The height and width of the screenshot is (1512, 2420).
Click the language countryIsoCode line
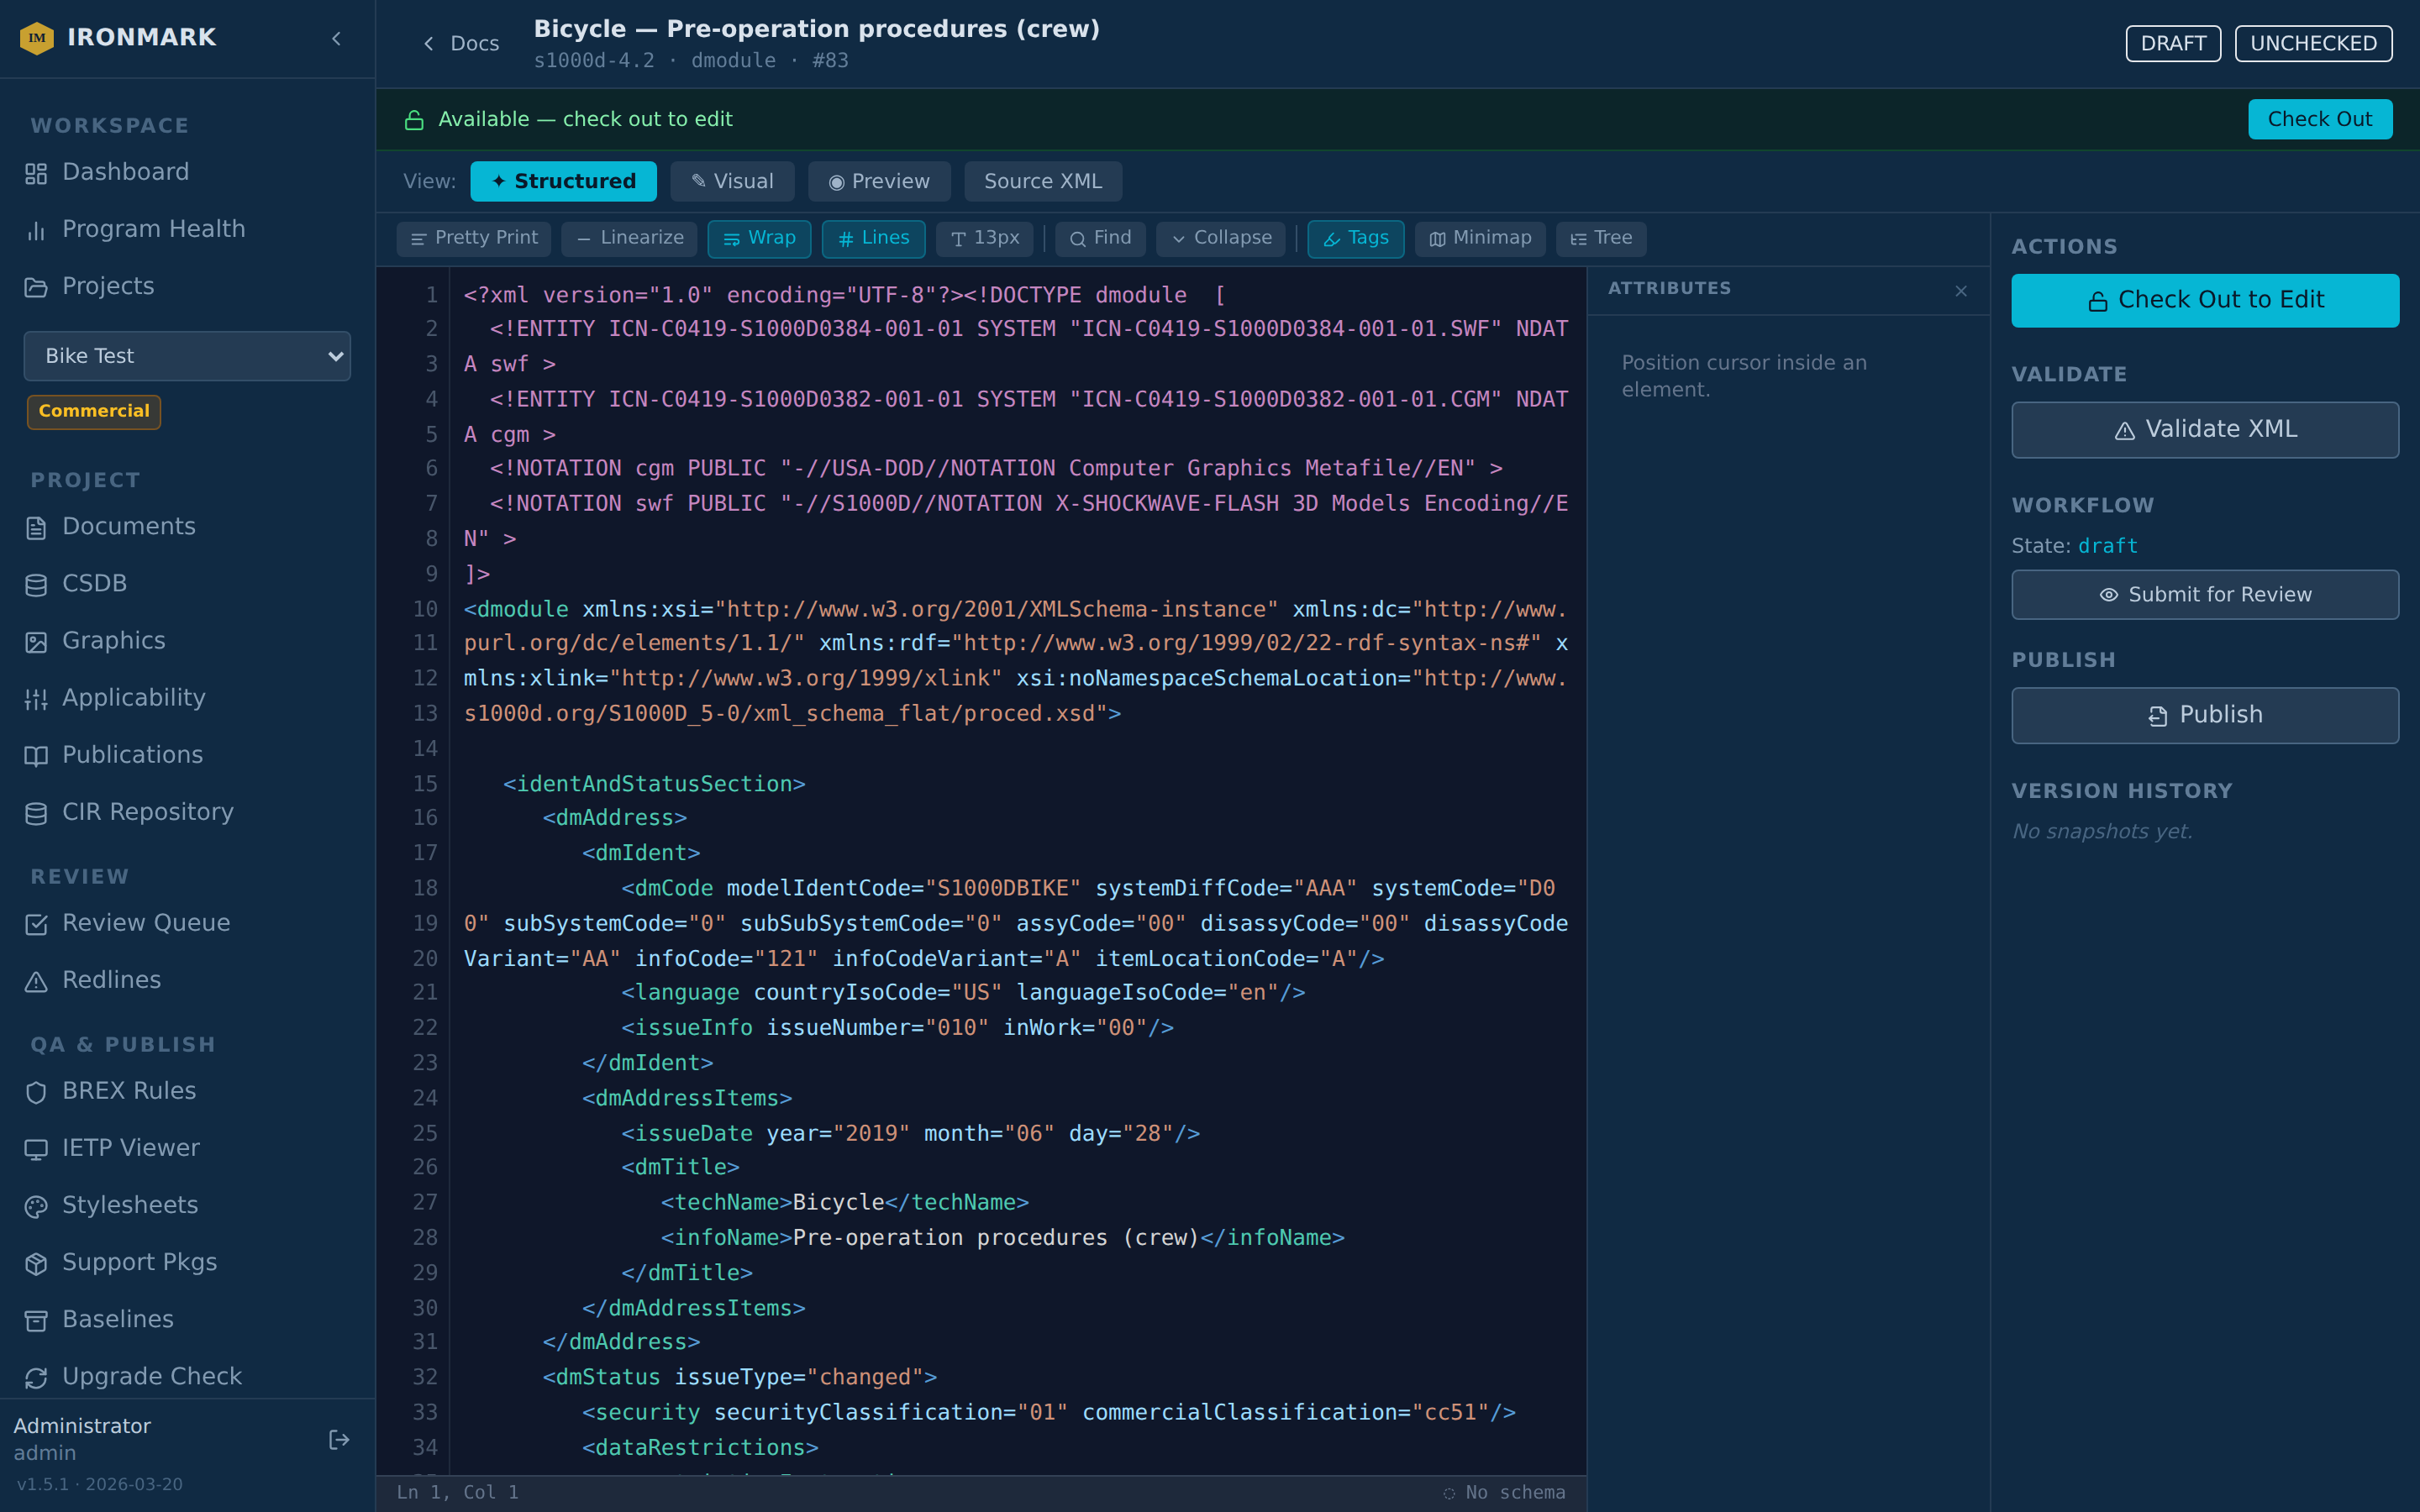coord(963,992)
